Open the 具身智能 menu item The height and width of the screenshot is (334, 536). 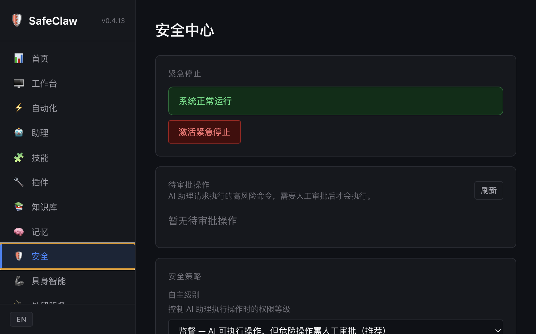[x=49, y=281]
